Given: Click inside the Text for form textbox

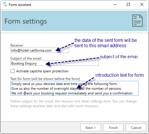Looking at the screenshot, I should (x=74, y=88).
